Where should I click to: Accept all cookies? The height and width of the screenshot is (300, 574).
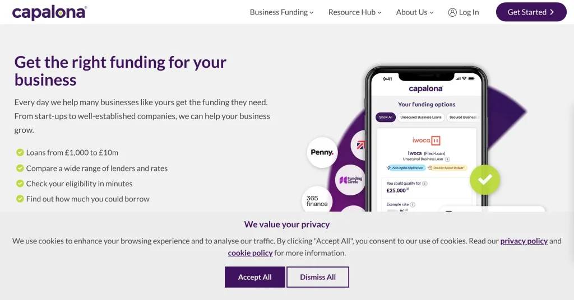(254, 277)
